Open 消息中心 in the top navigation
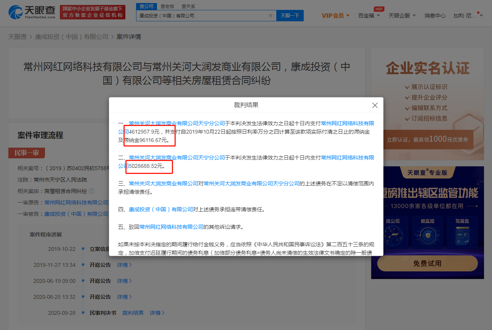Viewport: 492px width, 330px height. (x=435, y=16)
